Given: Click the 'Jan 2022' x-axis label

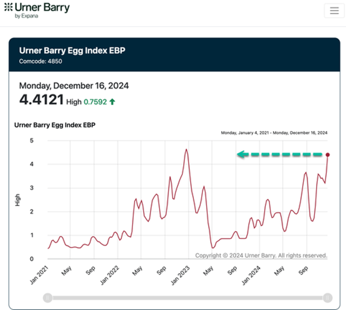Looking at the screenshot, I should [x=110, y=275].
